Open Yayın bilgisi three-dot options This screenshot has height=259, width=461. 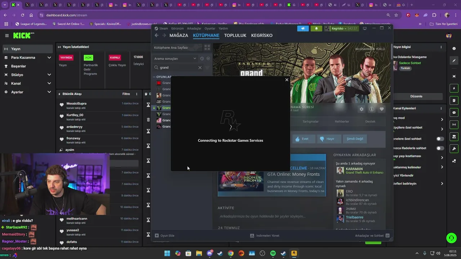[x=441, y=47]
